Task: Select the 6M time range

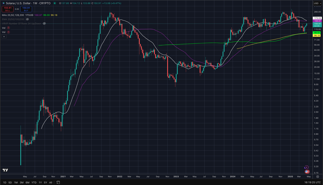Action: point(27,182)
